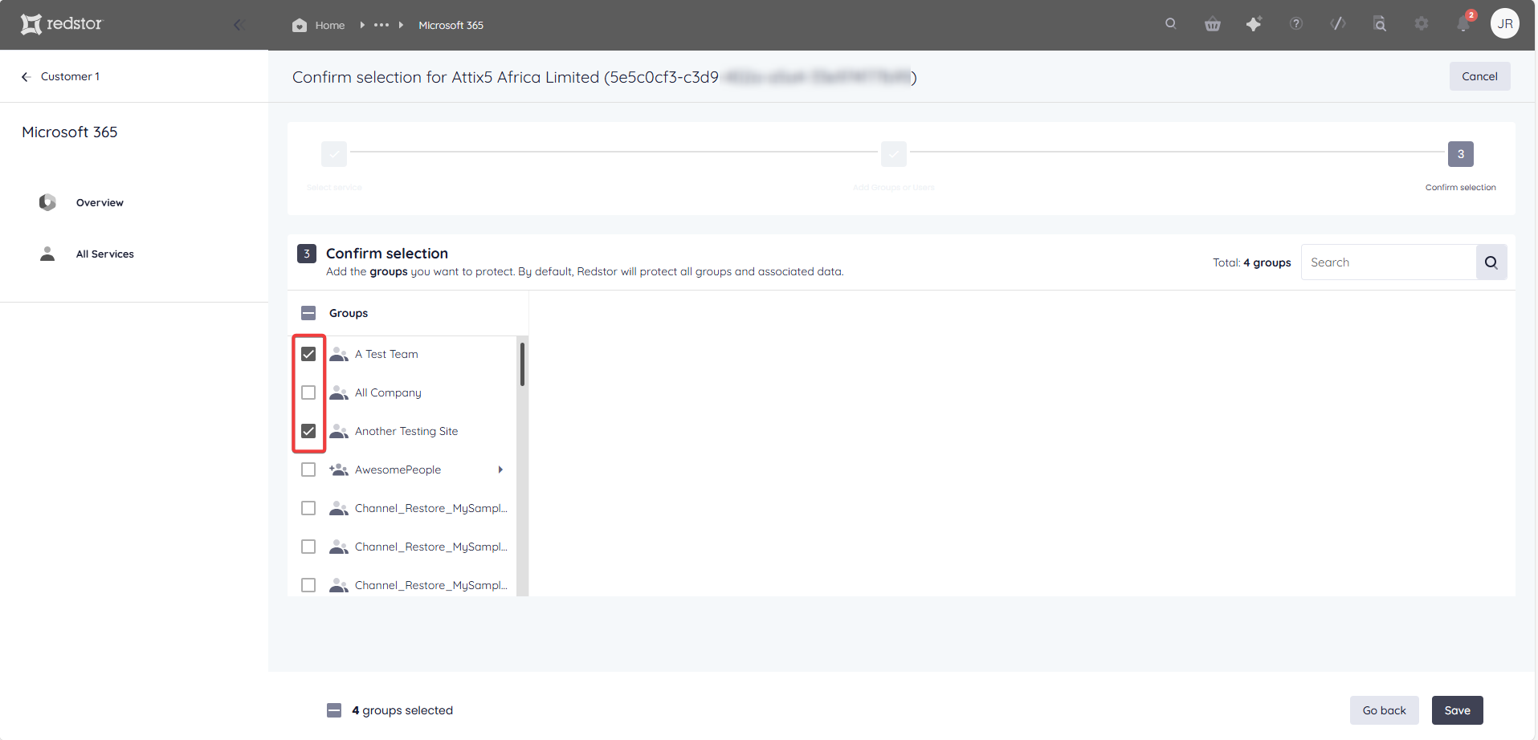Screen dimensions: 1538x740
Task: Check the All Company checkbox
Action: [x=308, y=392]
